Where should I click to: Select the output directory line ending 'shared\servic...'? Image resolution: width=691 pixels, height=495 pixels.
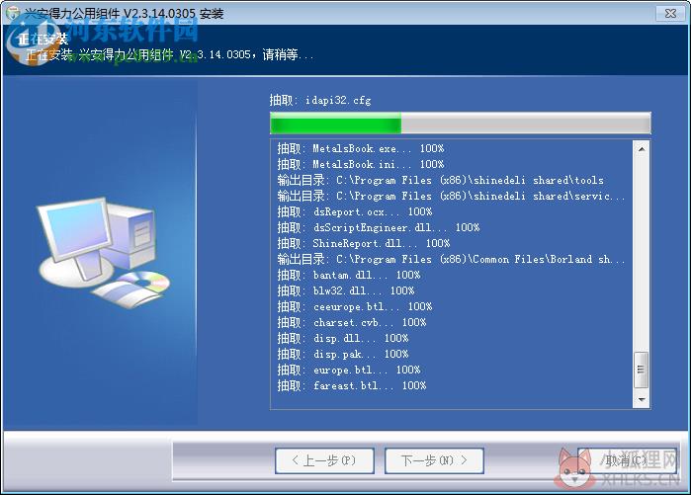pos(451,196)
